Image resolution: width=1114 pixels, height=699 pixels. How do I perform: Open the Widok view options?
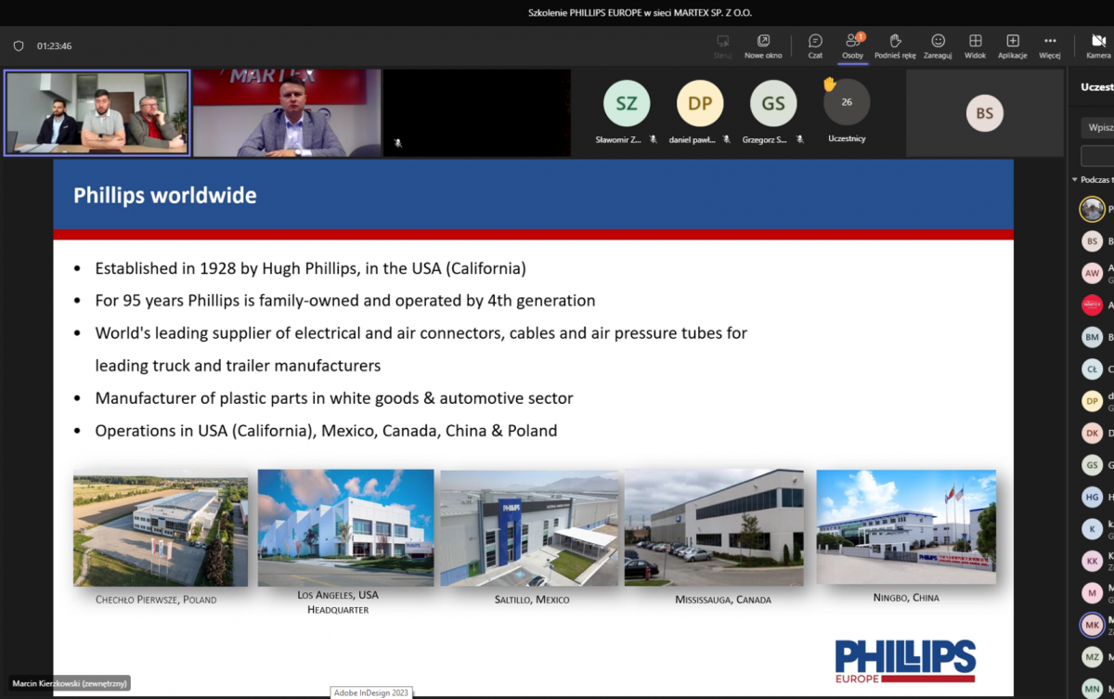975,45
